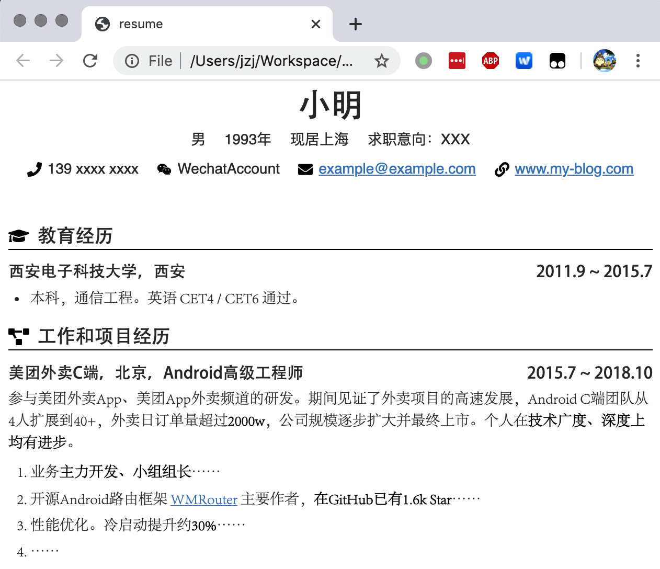This screenshot has height=569, width=660.
Task: Open the ABP Adblock Plus extension
Action: (491, 61)
